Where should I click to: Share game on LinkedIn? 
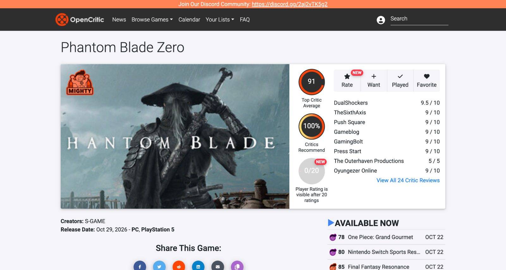[198, 267]
